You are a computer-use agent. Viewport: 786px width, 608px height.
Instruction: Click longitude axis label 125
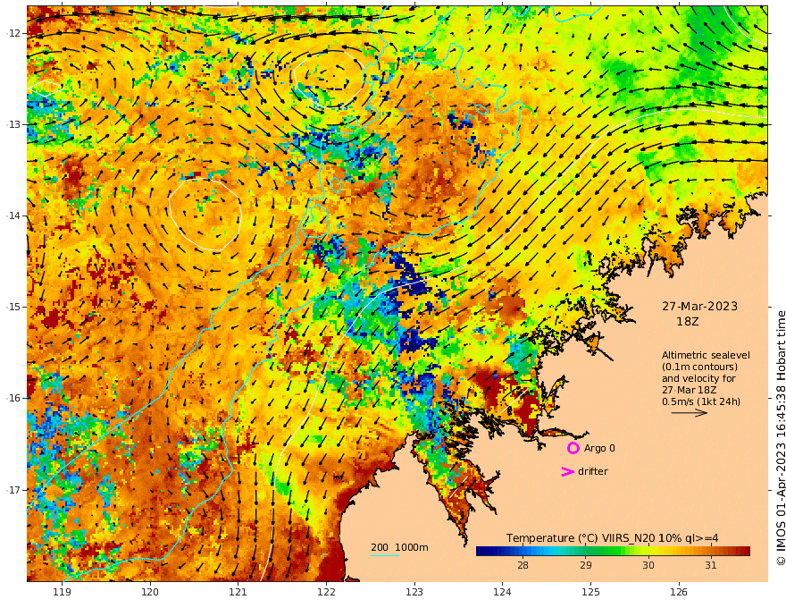(x=590, y=593)
